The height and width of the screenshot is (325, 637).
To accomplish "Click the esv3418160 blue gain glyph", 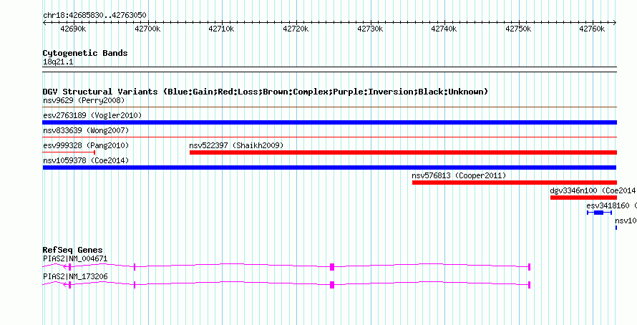I will pos(599,213).
